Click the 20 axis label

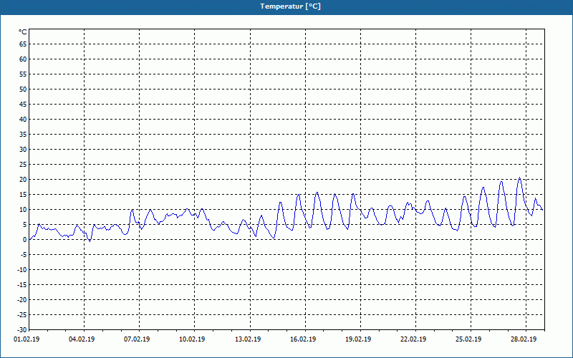[x=23, y=180]
